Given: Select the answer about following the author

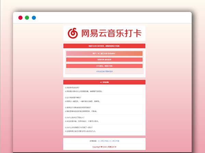Looking at the screenshot, I should 82,121.
